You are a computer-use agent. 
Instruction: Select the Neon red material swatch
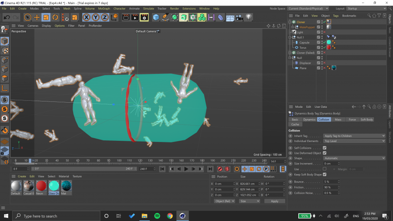coord(41,186)
